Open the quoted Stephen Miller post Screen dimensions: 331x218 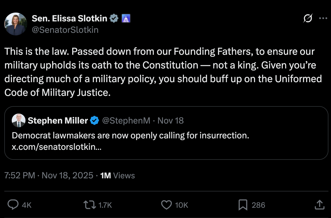[x=165, y=133]
